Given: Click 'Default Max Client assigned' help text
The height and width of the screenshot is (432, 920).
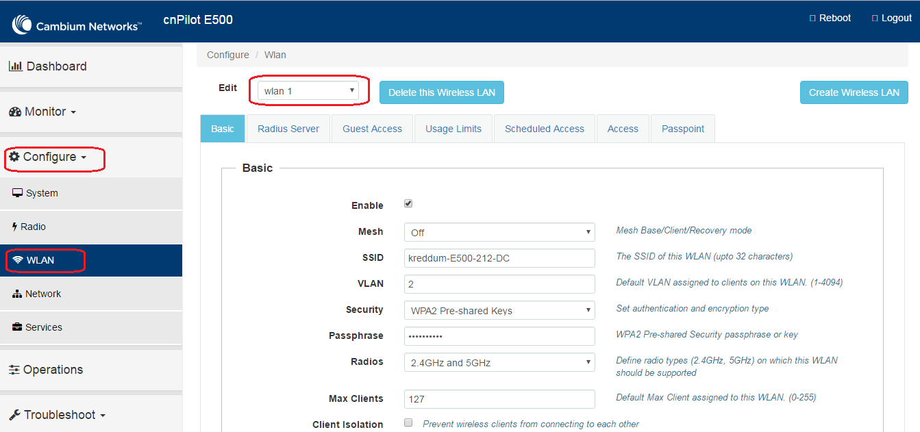Looking at the screenshot, I should point(716,397).
